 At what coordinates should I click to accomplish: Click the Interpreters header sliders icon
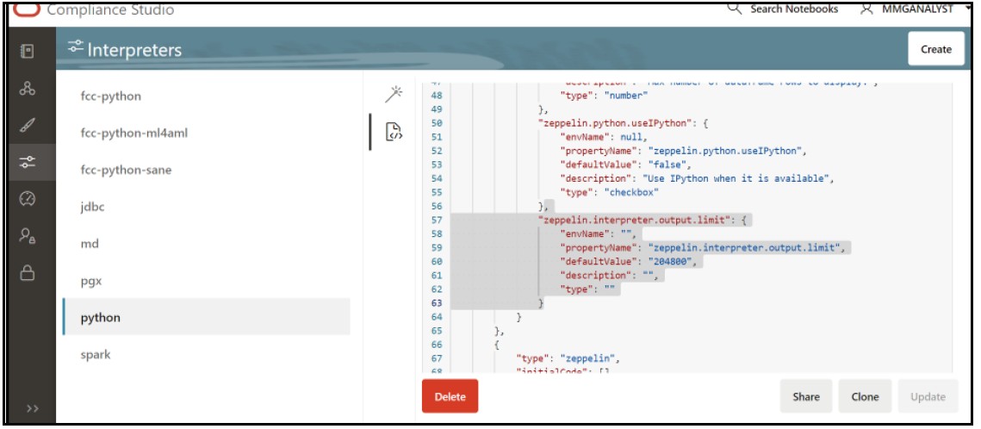[76, 46]
